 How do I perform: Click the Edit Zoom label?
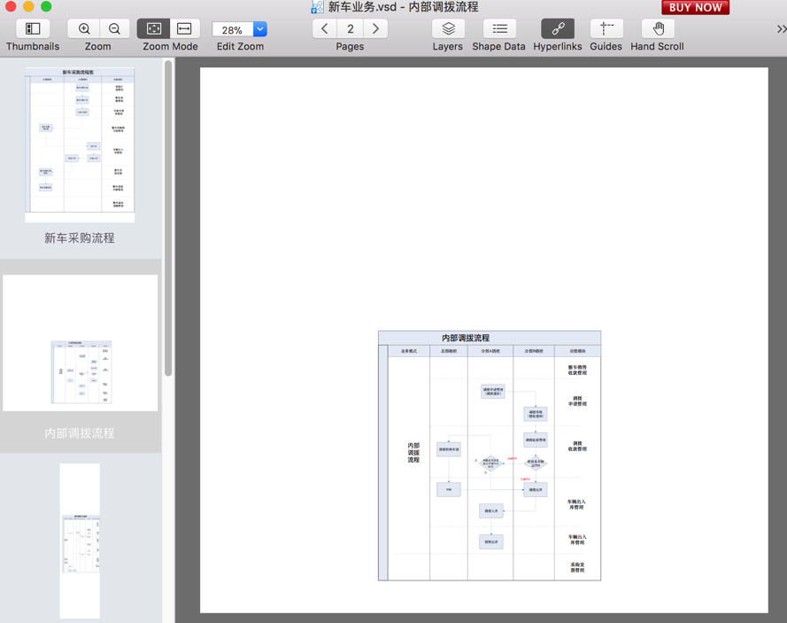coord(240,46)
